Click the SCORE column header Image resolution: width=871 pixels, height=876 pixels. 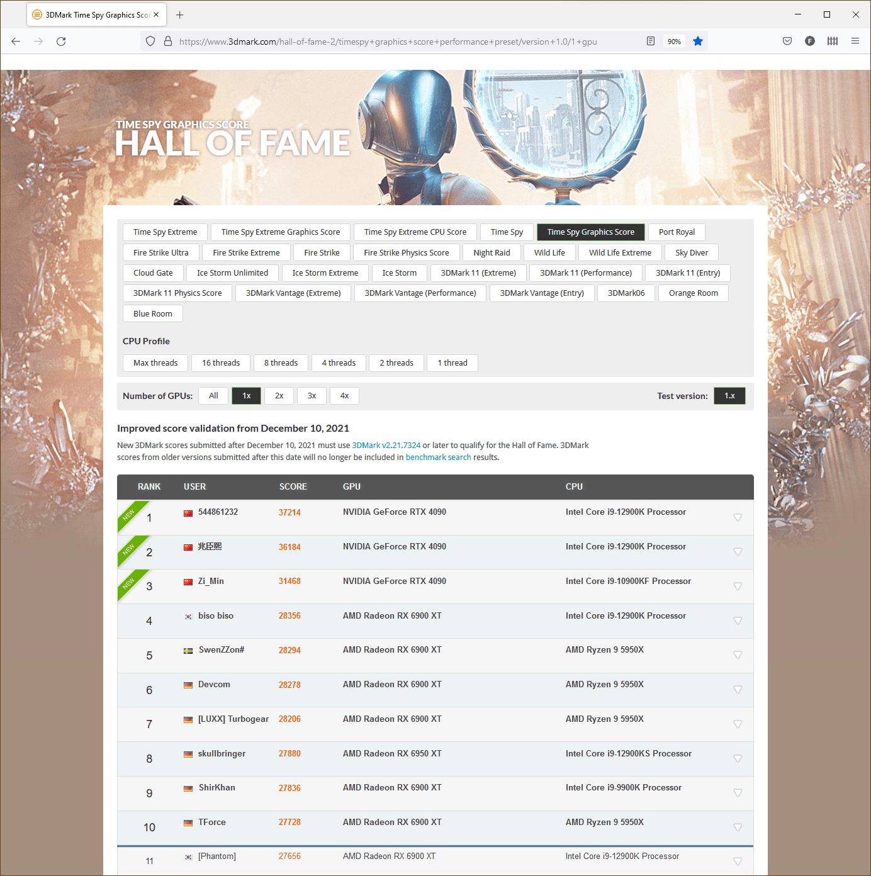tap(293, 487)
